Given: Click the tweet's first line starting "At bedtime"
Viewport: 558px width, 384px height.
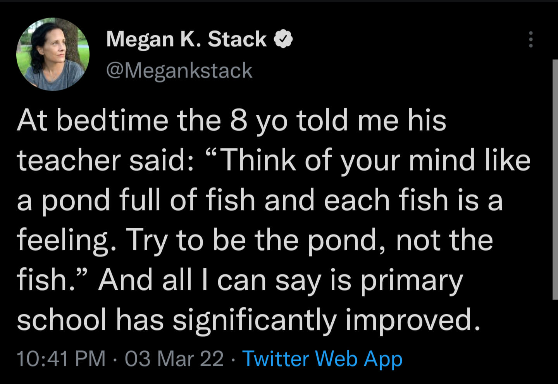Looking at the screenshot, I should coord(231,120).
